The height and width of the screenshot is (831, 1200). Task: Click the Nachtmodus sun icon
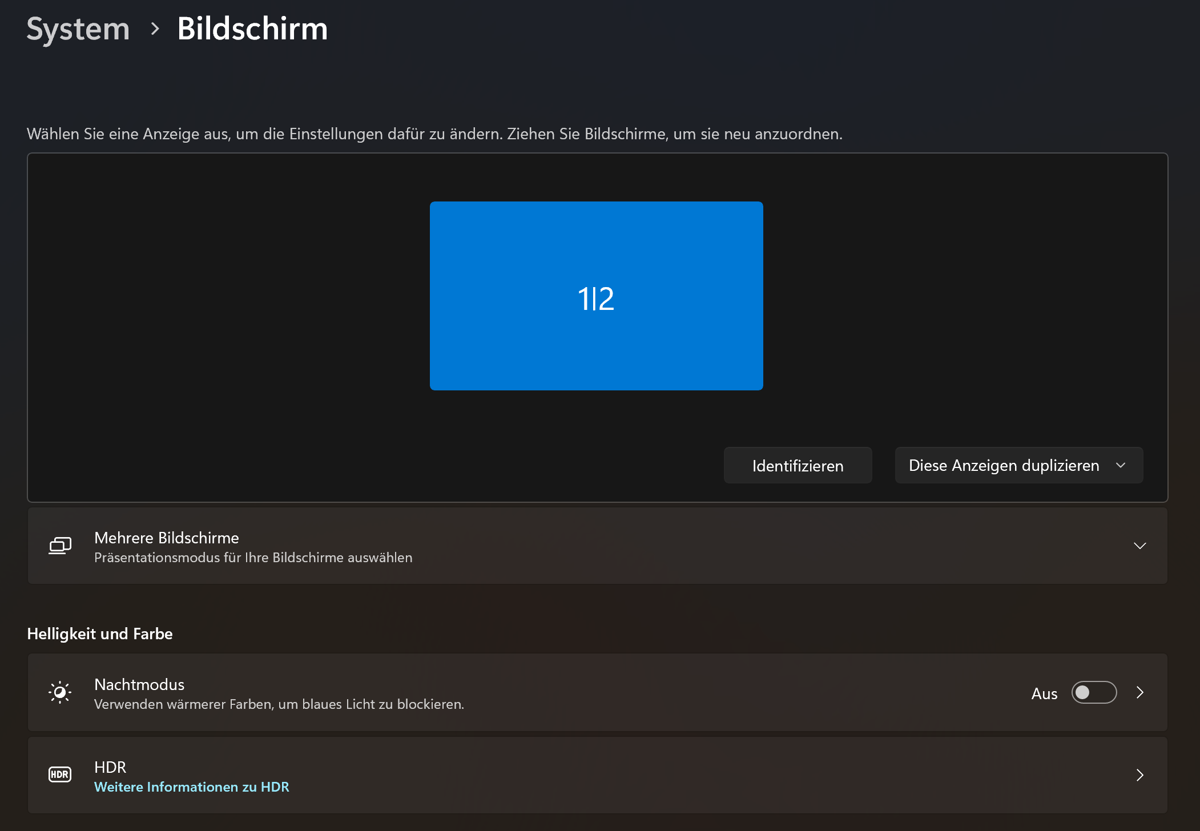click(60, 692)
